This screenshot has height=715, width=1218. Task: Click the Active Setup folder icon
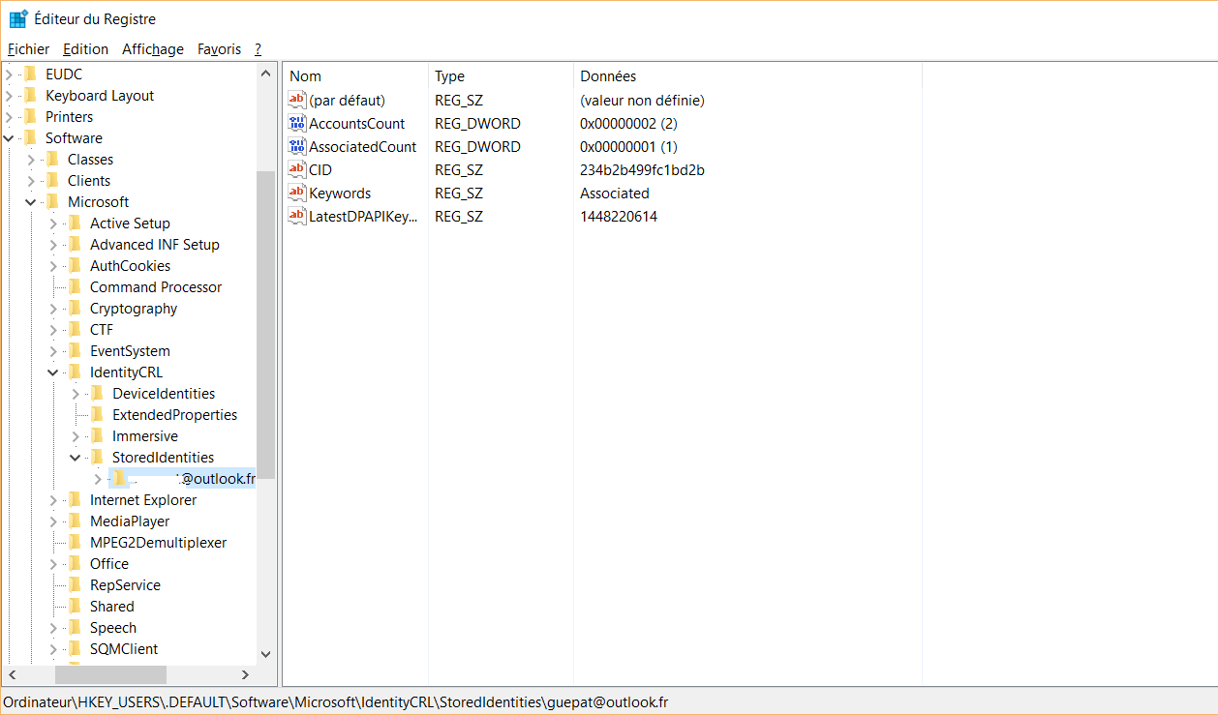click(x=75, y=223)
